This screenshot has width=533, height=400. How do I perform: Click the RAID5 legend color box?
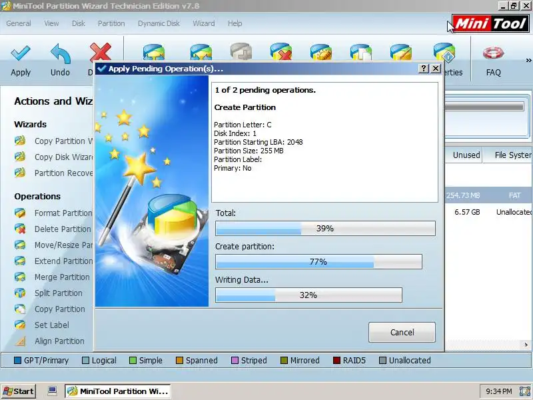click(336, 360)
